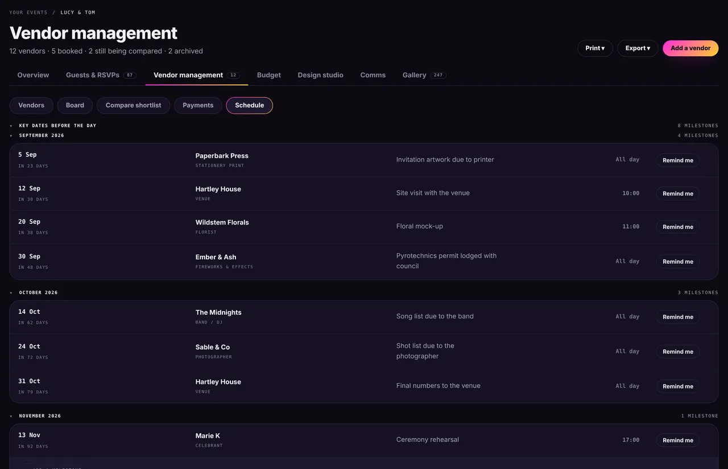Open the Guests & RSVPs tab

[x=101, y=75]
